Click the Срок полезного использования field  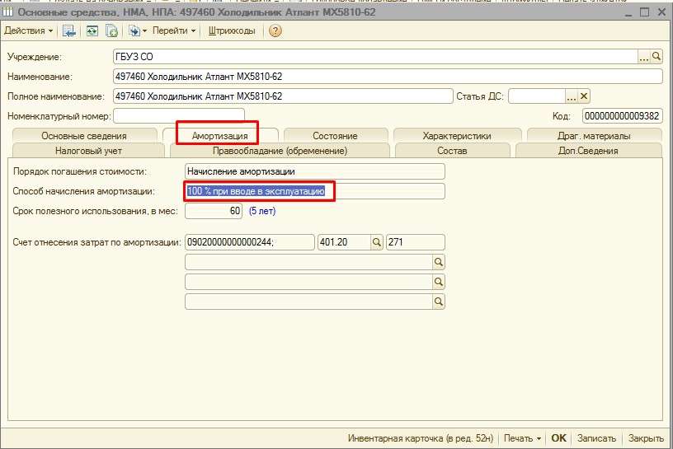214,211
